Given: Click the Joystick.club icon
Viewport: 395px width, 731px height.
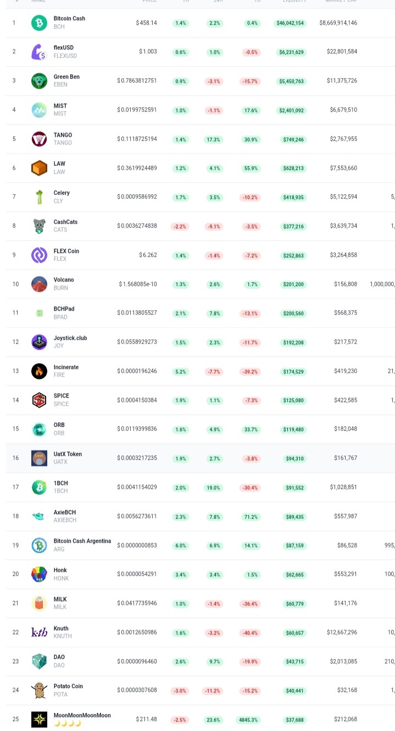Looking at the screenshot, I should click(39, 342).
